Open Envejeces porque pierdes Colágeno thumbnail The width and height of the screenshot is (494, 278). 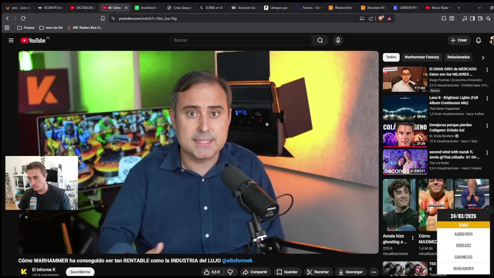click(405, 135)
